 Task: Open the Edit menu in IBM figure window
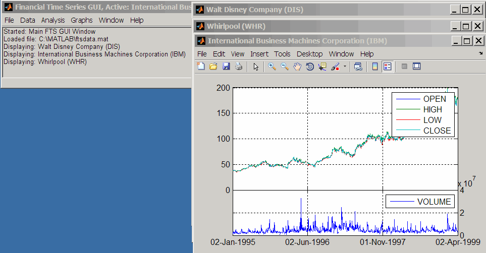[219, 54]
